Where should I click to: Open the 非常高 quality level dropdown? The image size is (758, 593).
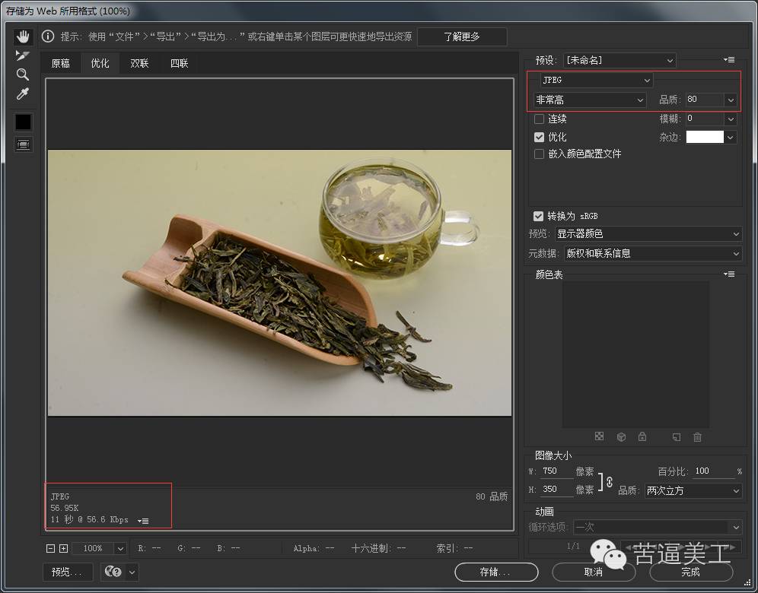click(x=589, y=100)
